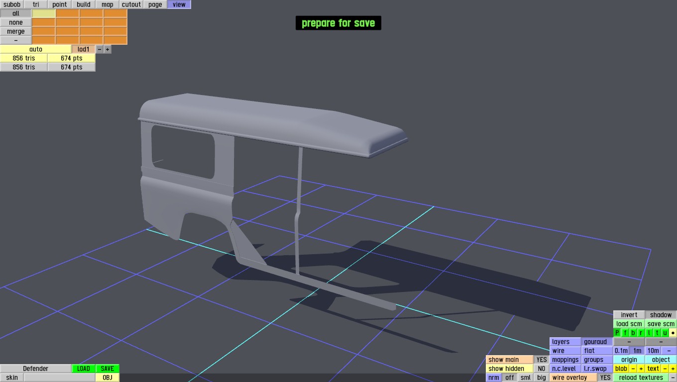Click the 'all' selection button
This screenshot has width=677, height=382.
pos(16,13)
